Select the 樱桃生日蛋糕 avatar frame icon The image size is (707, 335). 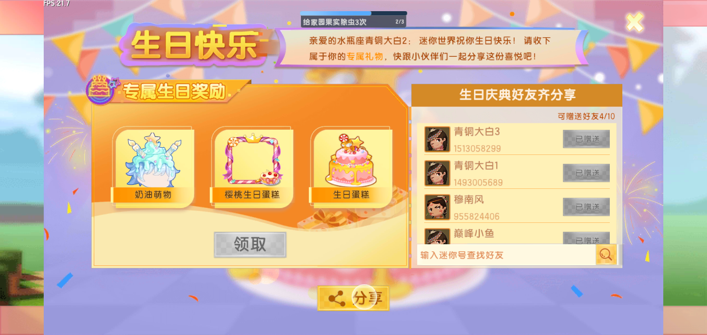click(252, 159)
